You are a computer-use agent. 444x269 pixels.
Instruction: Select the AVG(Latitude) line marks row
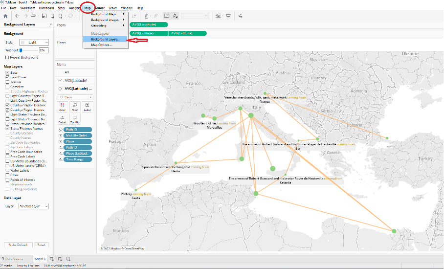(75, 80)
